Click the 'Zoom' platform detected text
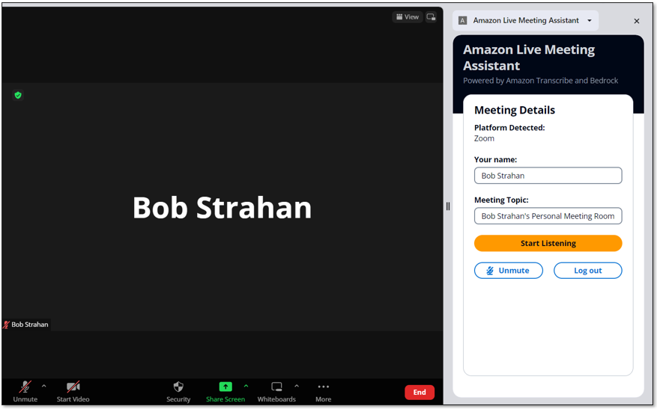This screenshot has height=409, width=657. [x=484, y=138]
